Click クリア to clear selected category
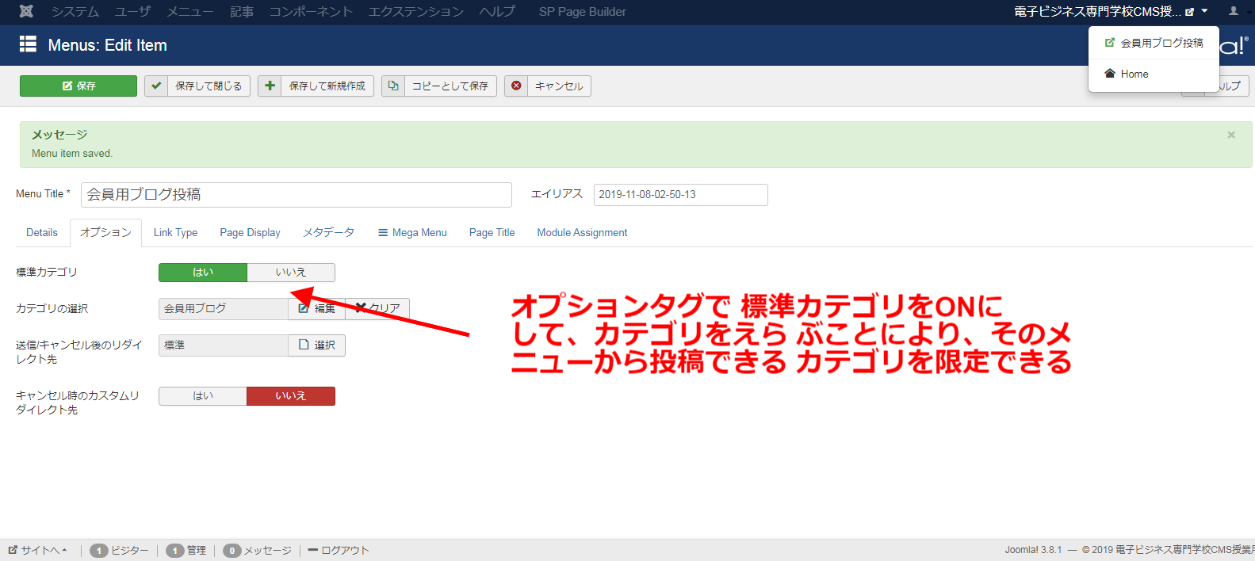The height and width of the screenshot is (561, 1255). pyautogui.click(x=378, y=308)
